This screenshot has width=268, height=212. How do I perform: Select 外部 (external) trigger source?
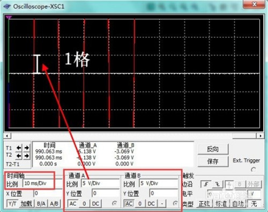point(254,184)
